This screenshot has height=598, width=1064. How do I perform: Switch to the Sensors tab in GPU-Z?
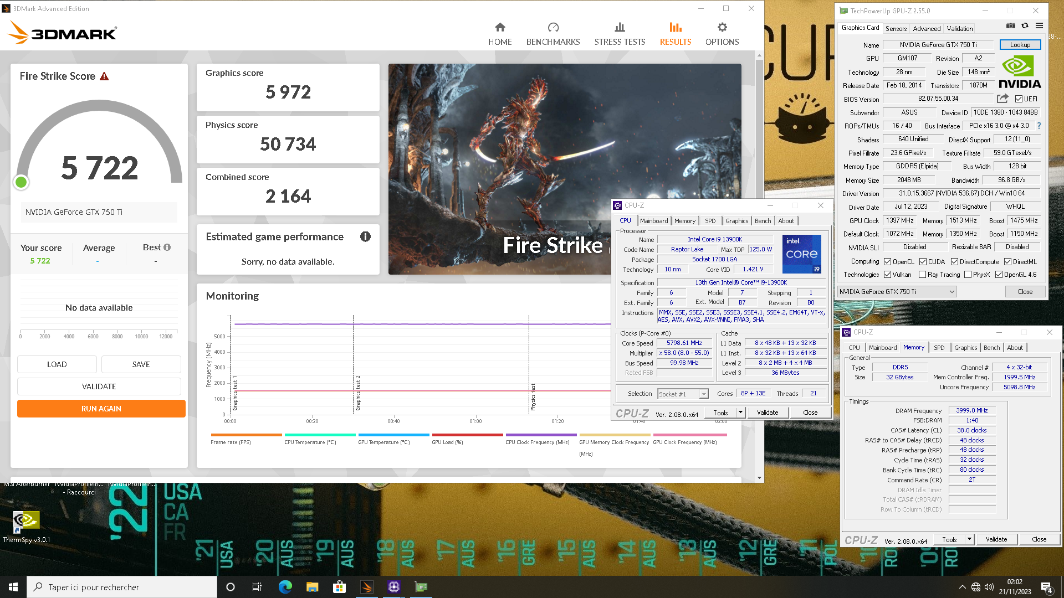click(x=896, y=28)
